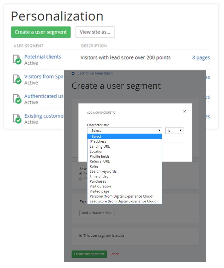This screenshot has height=268, width=224.
Task: Click the Authenticated users segment icon
Action: [x=16, y=99]
